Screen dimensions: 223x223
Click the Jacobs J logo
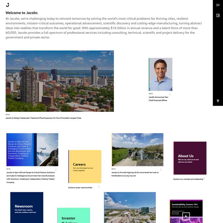(x=8, y=5)
